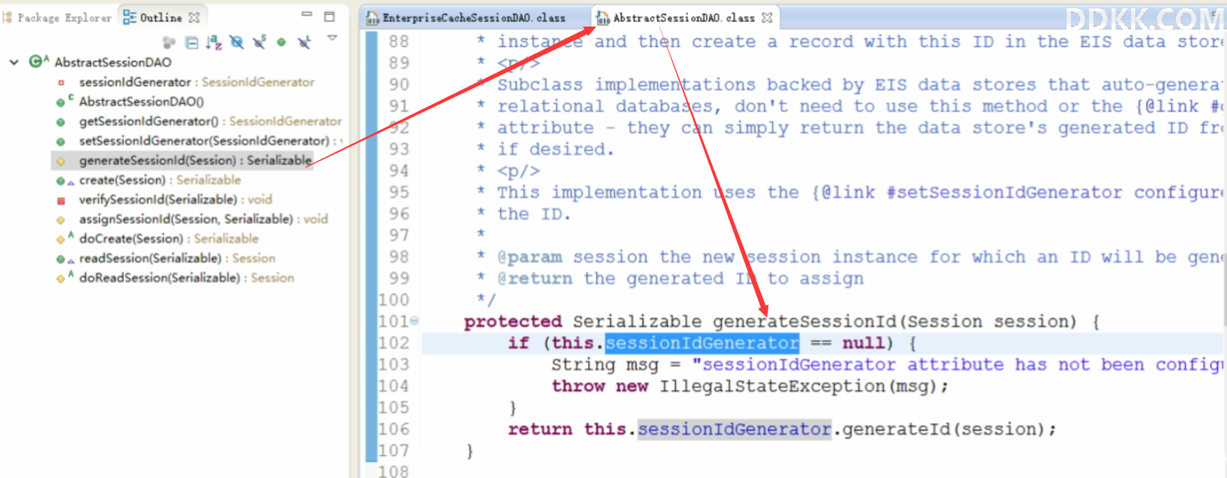Switch to the Package Explorer tab
Image resolution: width=1227 pixels, height=478 pixels.
point(57,17)
